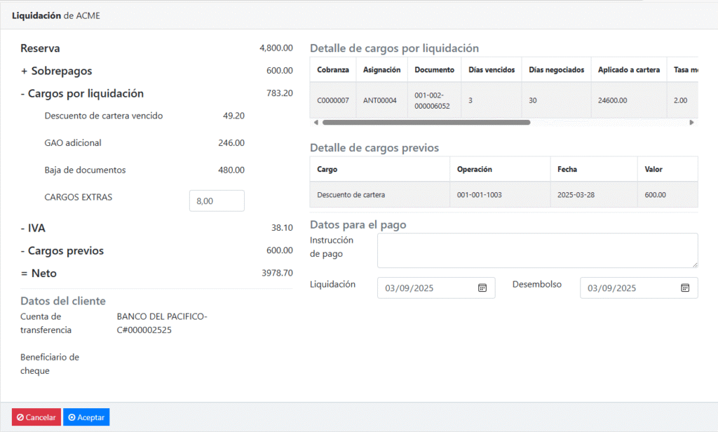Select the Cobranza column header
This screenshot has width=718, height=432.
pos(333,70)
